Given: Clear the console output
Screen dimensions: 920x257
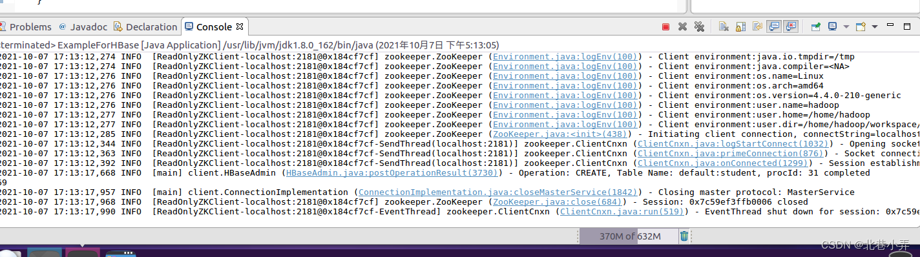Looking at the screenshot, I should pyautogui.click(x=724, y=26).
